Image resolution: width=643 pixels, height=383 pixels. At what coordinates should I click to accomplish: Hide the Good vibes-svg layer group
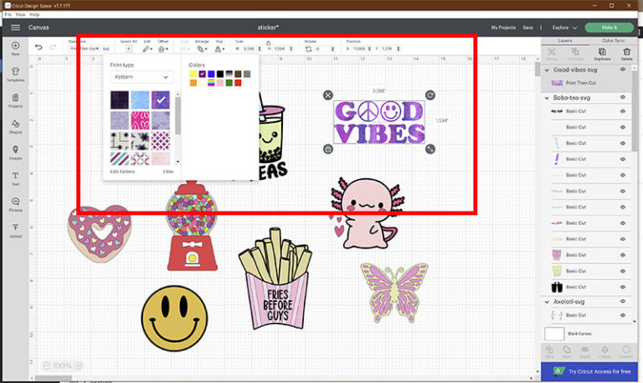(623, 69)
